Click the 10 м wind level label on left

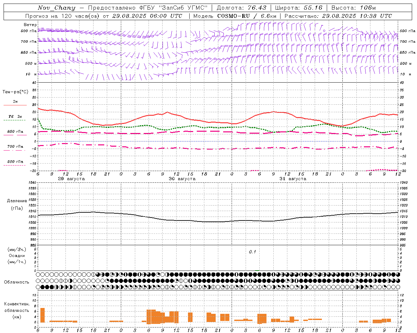(31, 74)
